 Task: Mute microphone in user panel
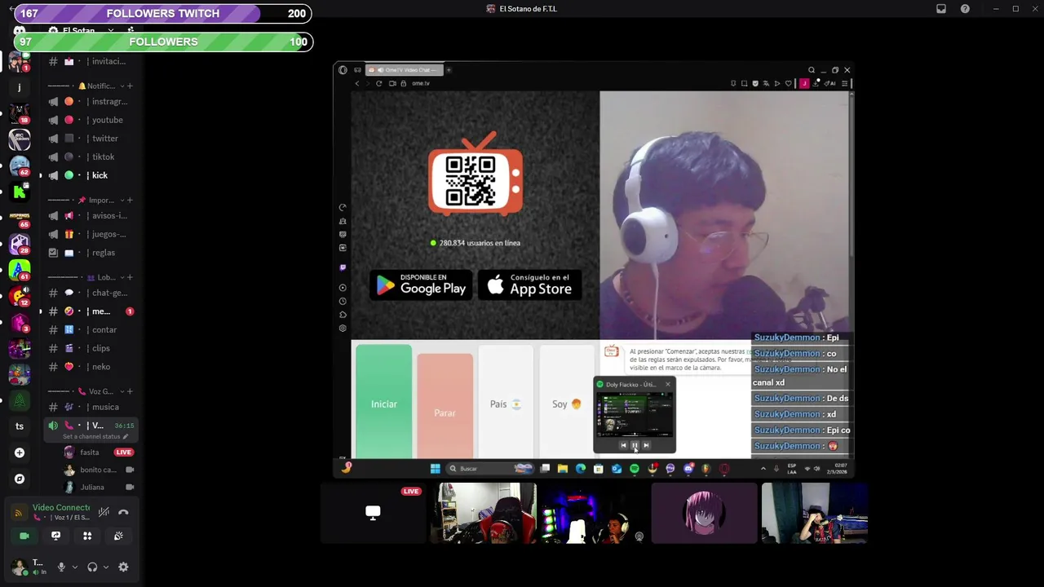(60, 567)
